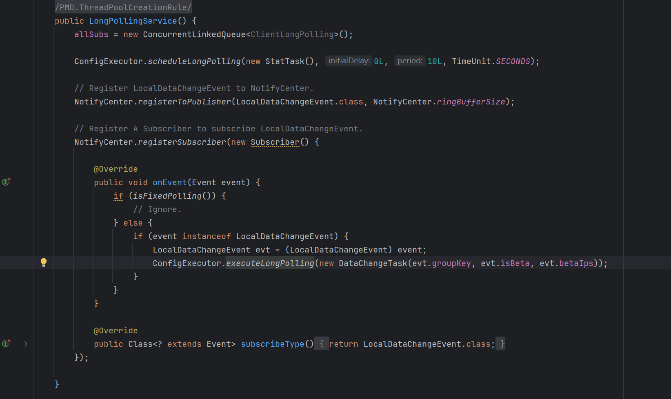Screen dimensions: 671x399
Task: Click the evt.betaIps field reference
Action: [x=576, y=263]
